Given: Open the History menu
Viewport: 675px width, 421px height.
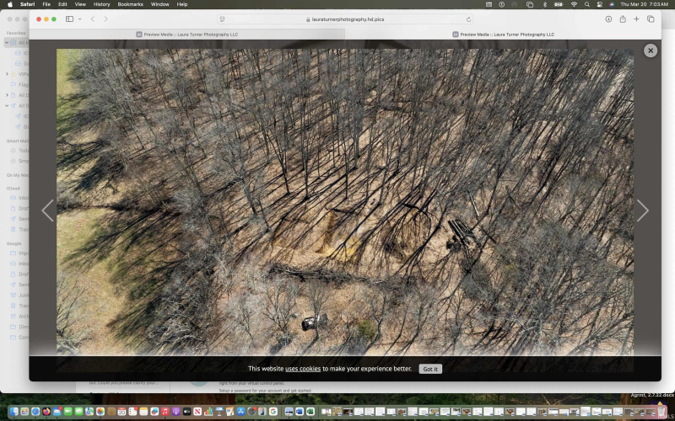Looking at the screenshot, I should pos(101,4).
